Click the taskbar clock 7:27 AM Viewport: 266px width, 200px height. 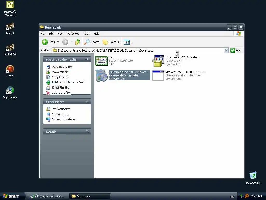coord(256,196)
